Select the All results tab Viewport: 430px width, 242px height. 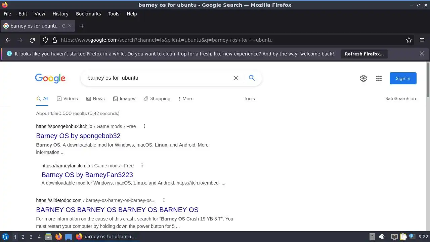tap(42, 99)
